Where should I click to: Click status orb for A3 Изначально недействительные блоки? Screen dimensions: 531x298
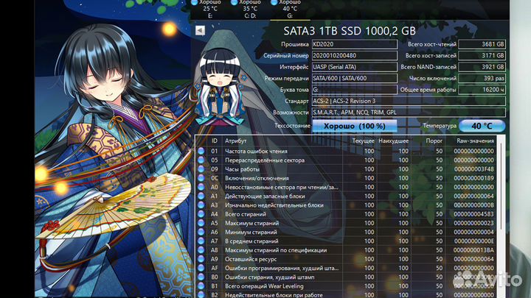[x=201, y=205]
